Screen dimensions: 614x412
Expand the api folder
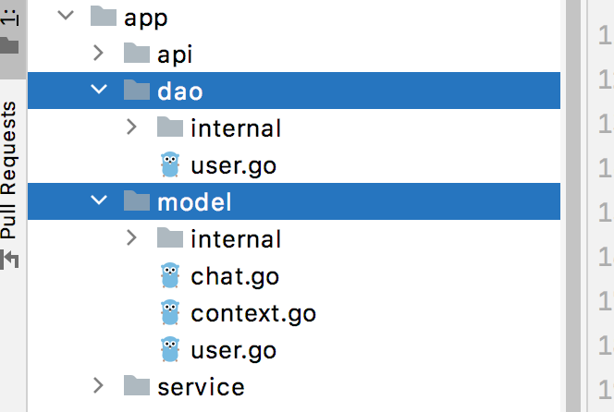point(98,53)
